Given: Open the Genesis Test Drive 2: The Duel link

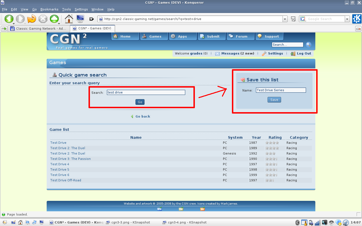Looking at the screenshot, I should (68, 153).
